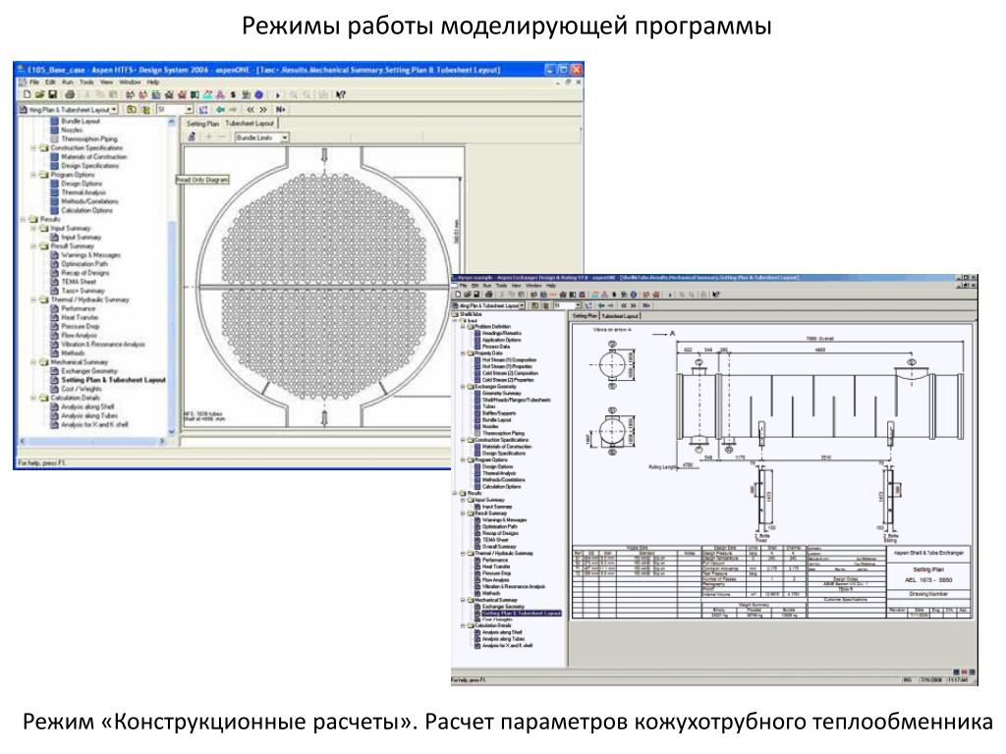The image size is (1006, 754).
Task: Click scroll-down arrow of HTFS tree panel
Action: pyautogui.click(x=171, y=432)
